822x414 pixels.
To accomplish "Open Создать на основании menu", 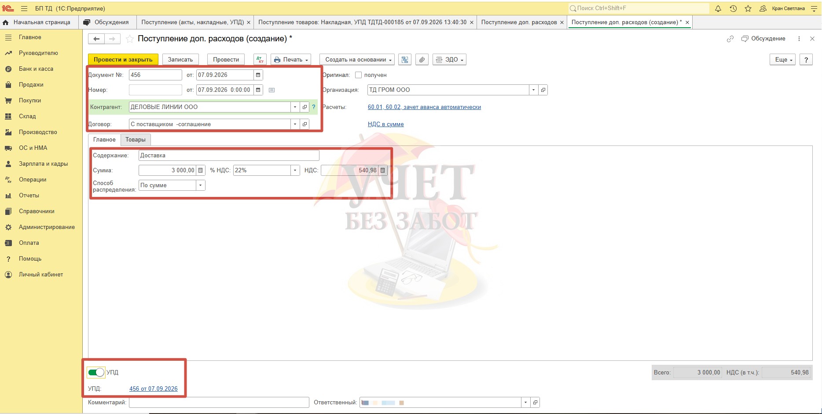I will 357,59.
